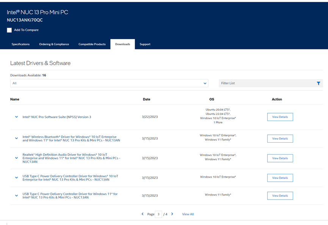View Details for USB Type C Windows 10 IoT
This screenshot has height=225, width=328.
point(280,178)
